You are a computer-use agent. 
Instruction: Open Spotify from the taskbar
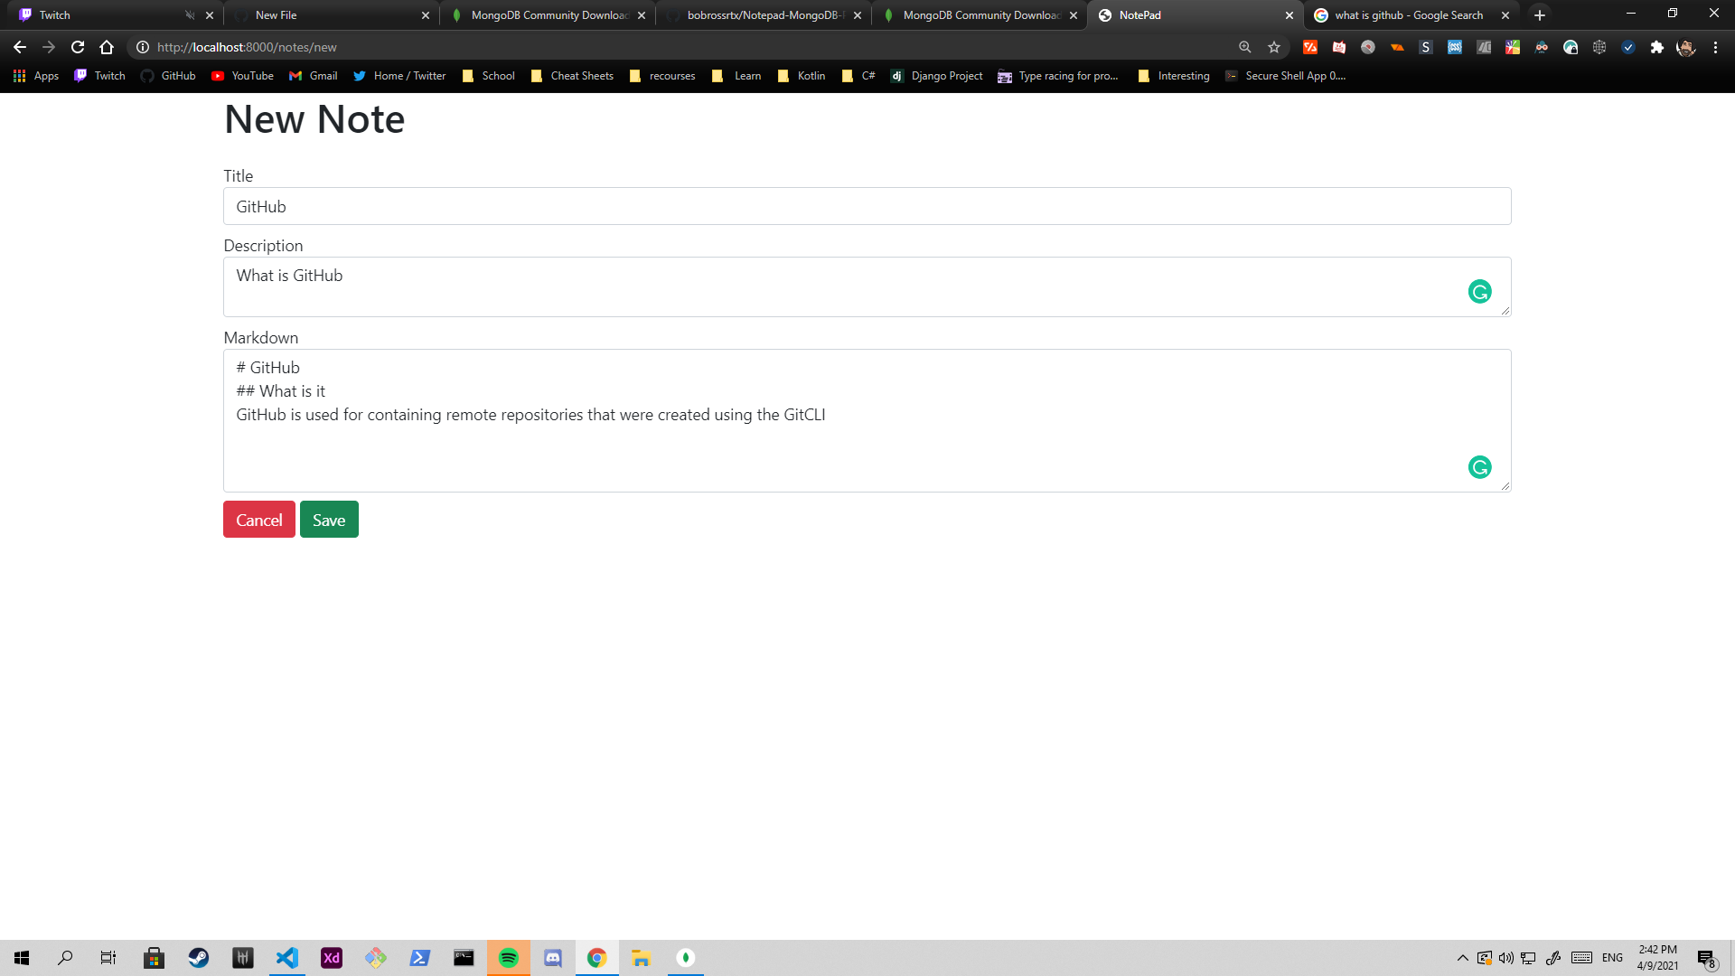coord(509,958)
